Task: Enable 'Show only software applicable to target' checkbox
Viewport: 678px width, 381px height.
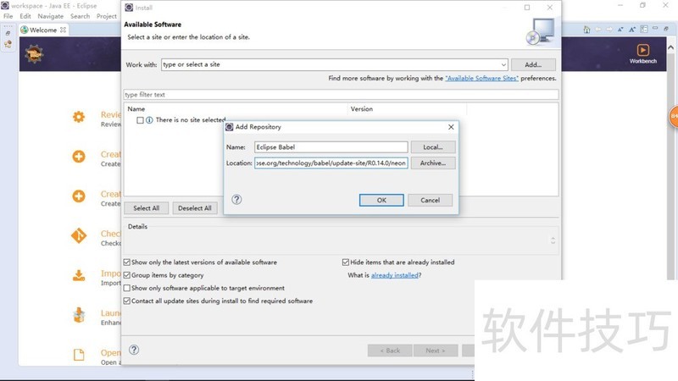Action: pyautogui.click(x=127, y=288)
